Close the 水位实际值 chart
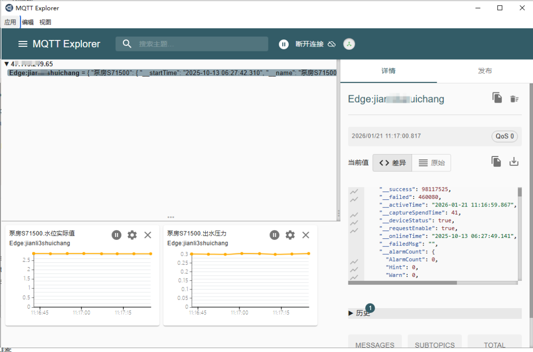This screenshot has width=533, height=352. click(x=148, y=235)
